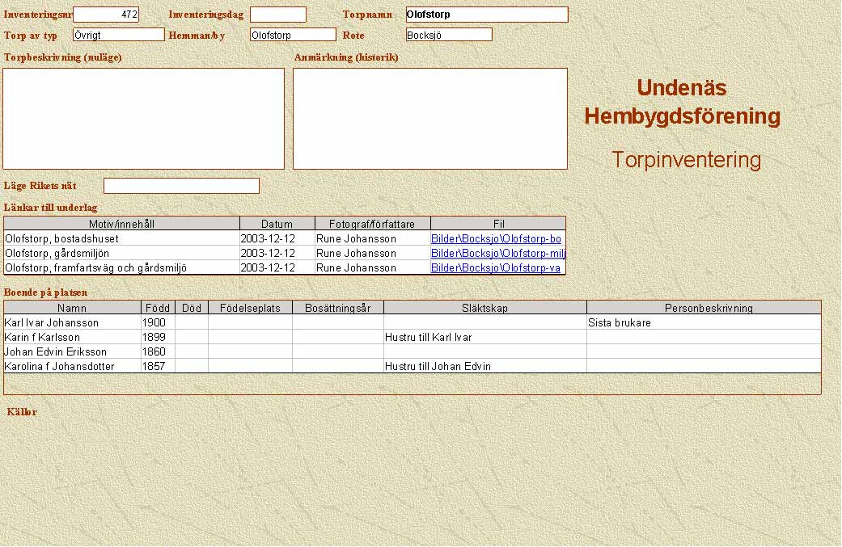Click the Hemman/by field with Olofstorp
The image size is (842, 547).
pyautogui.click(x=292, y=35)
